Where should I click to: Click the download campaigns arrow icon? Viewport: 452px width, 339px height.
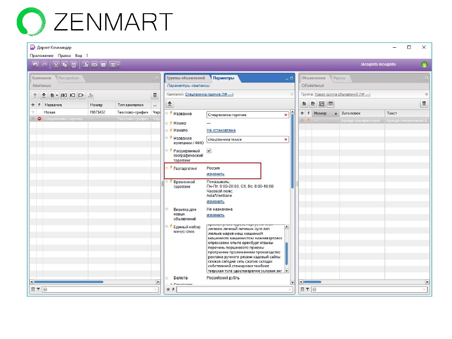(44, 95)
